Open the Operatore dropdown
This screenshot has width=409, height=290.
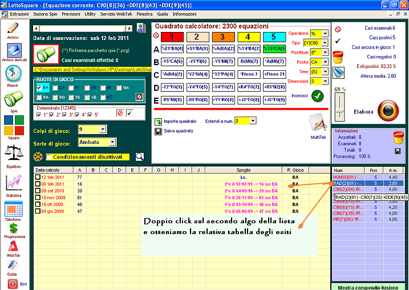point(325,34)
